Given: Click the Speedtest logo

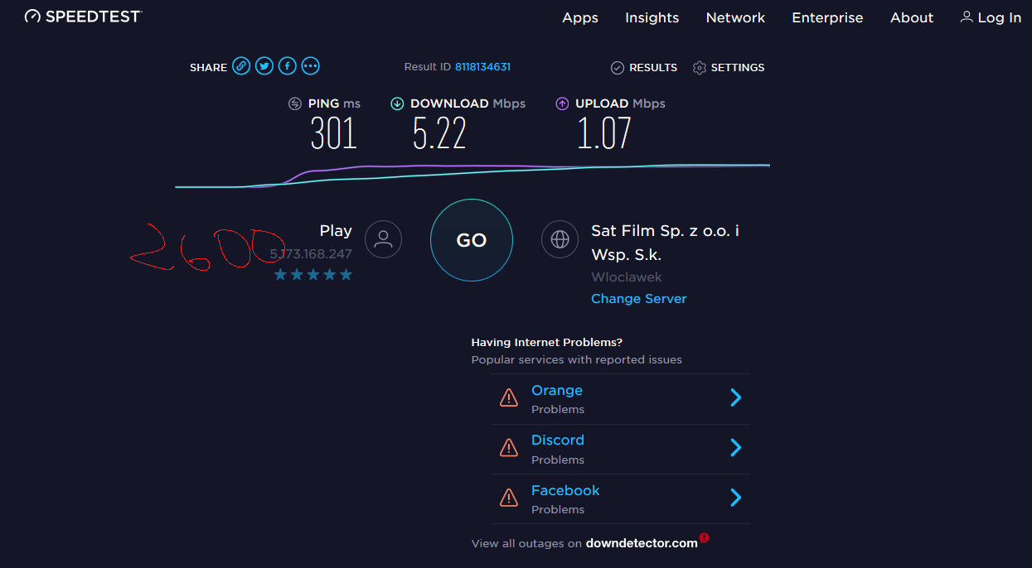Looking at the screenshot, I should [83, 16].
